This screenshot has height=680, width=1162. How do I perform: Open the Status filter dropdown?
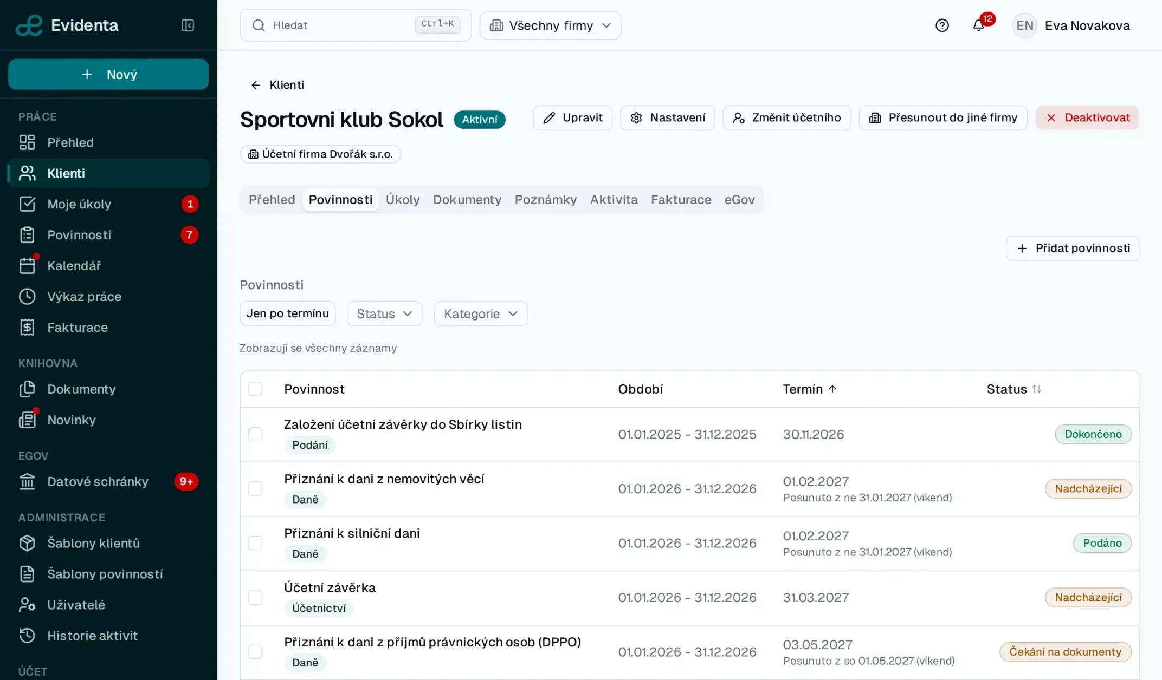pos(385,314)
